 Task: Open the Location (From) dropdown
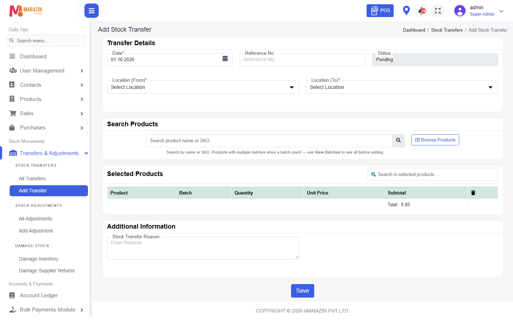coord(203,87)
